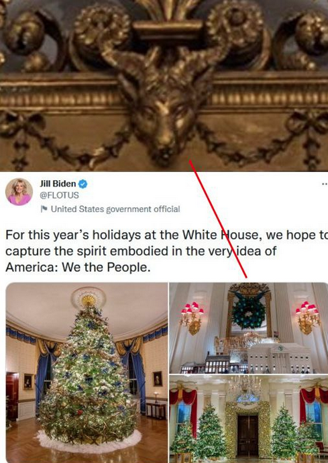Open the photo with red-draped windows and trees
The height and width of the screenshot is (463, 328).
coord(249,419)
